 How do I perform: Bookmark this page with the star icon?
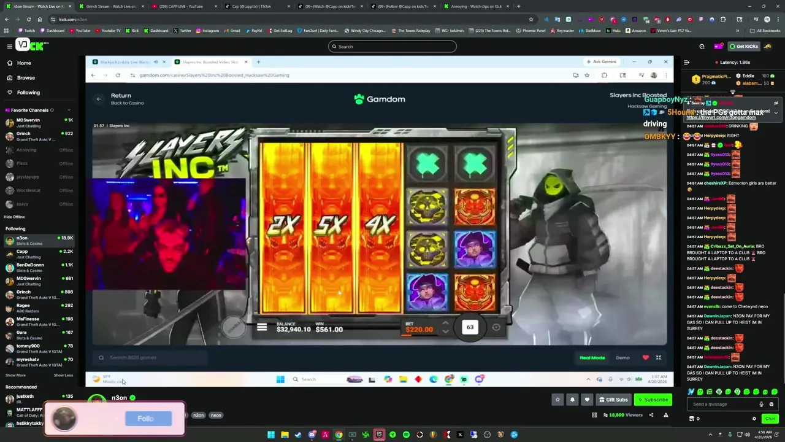pyautogui.click(x=531, y=19)
